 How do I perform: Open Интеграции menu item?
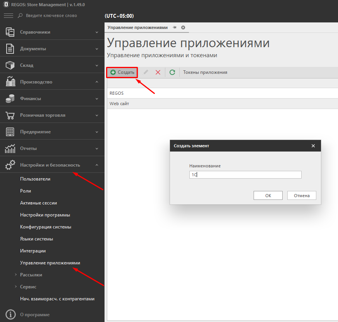33,251
